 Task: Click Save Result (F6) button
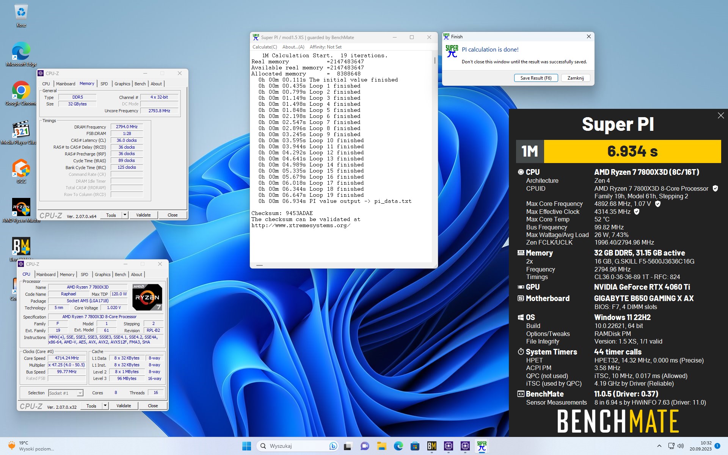point(536,78)
